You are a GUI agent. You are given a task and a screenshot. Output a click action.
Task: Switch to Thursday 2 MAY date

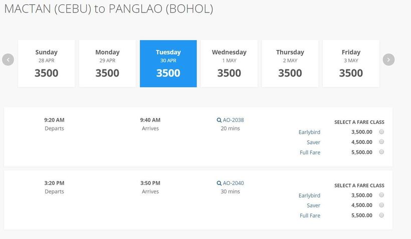[290, 63]
